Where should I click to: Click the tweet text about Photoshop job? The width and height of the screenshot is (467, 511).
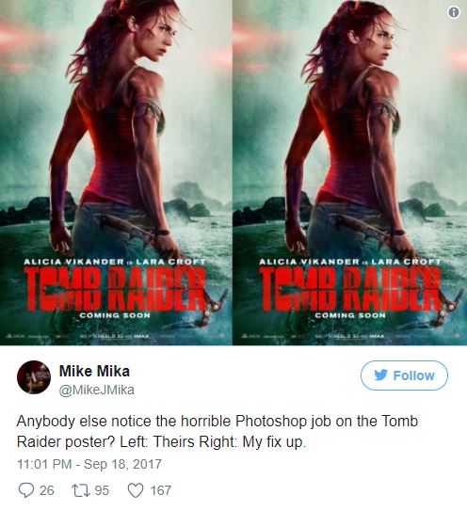coord(217,432)
